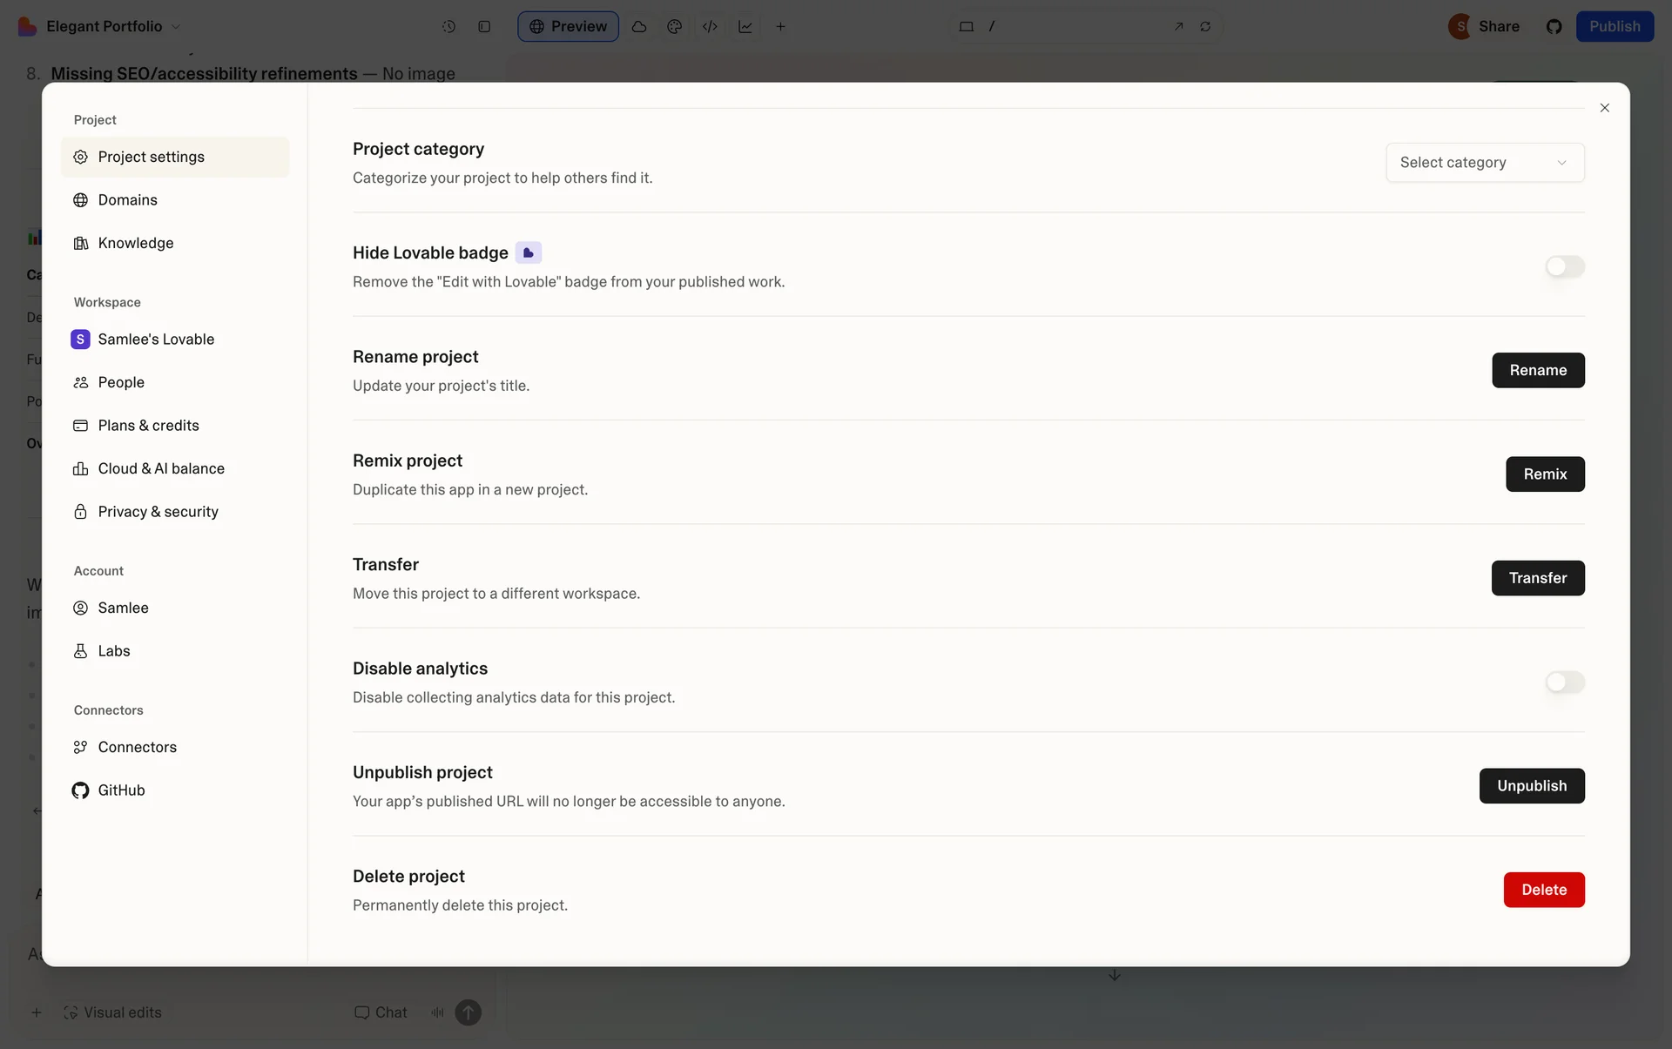Enable the Disable analytics switch
The width and height of the screenshot is (1672, 1049).
1564,683
